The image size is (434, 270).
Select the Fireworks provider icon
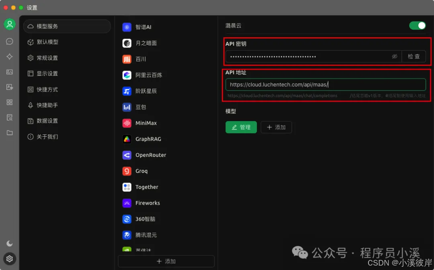[x=127, y=203]
